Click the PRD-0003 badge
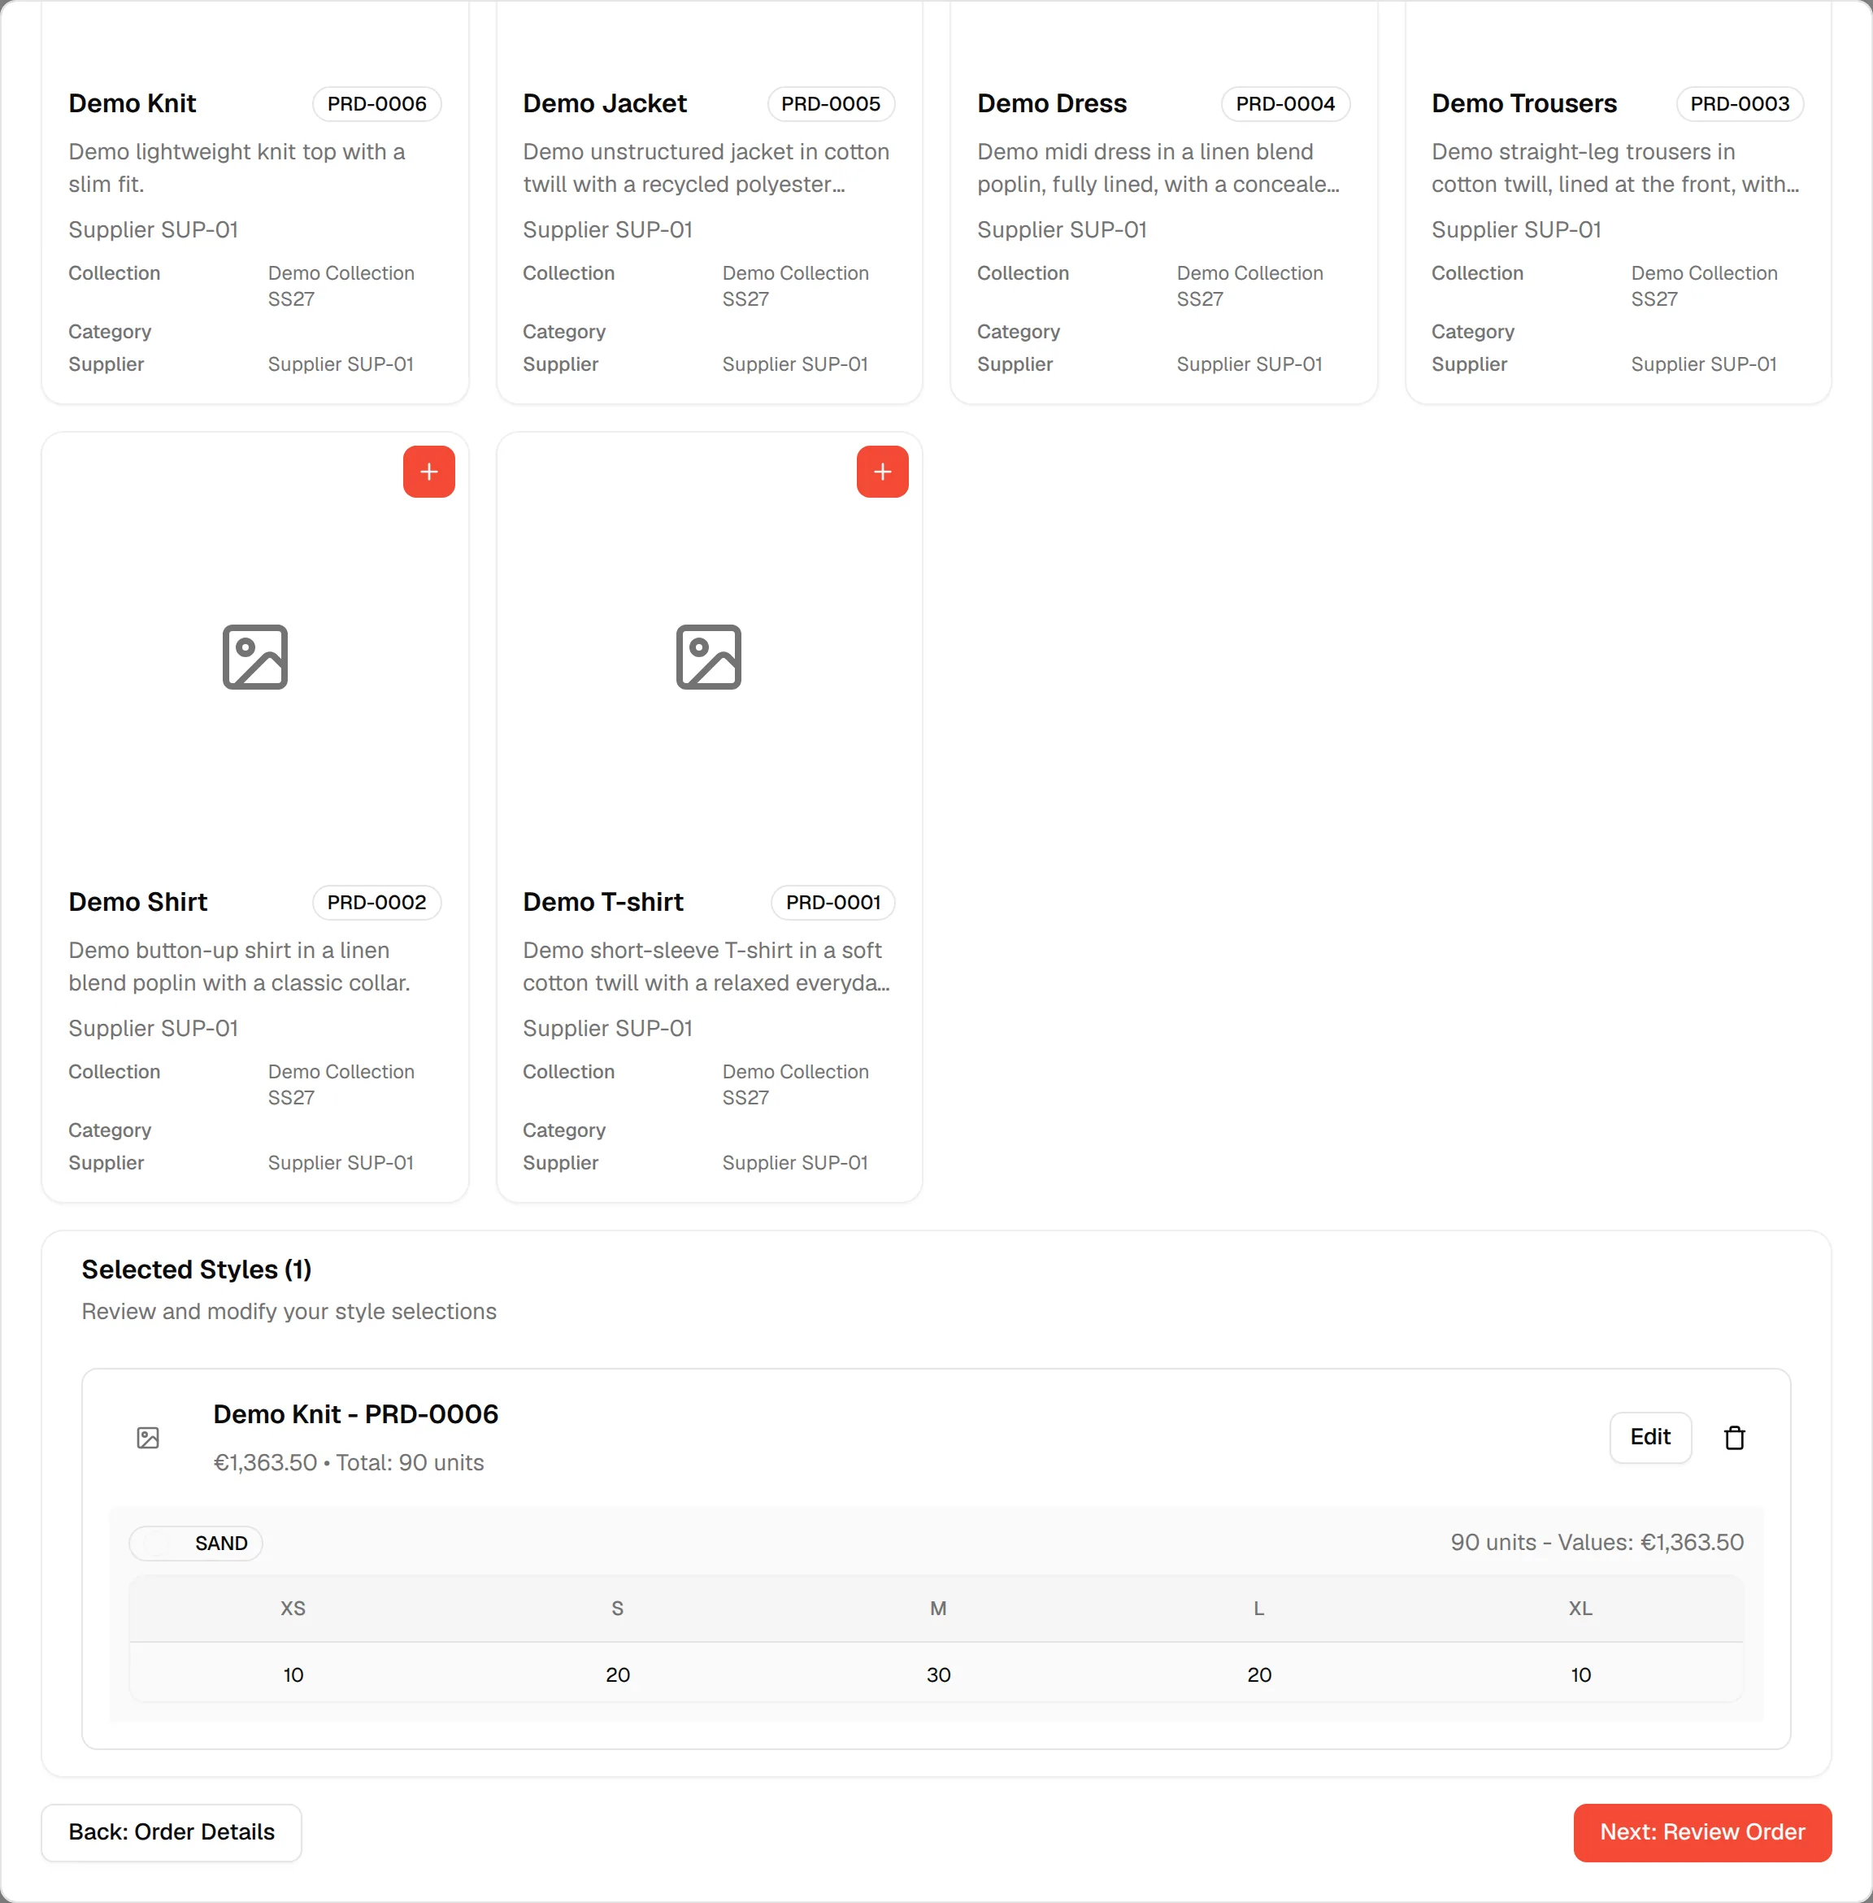 1739,103
